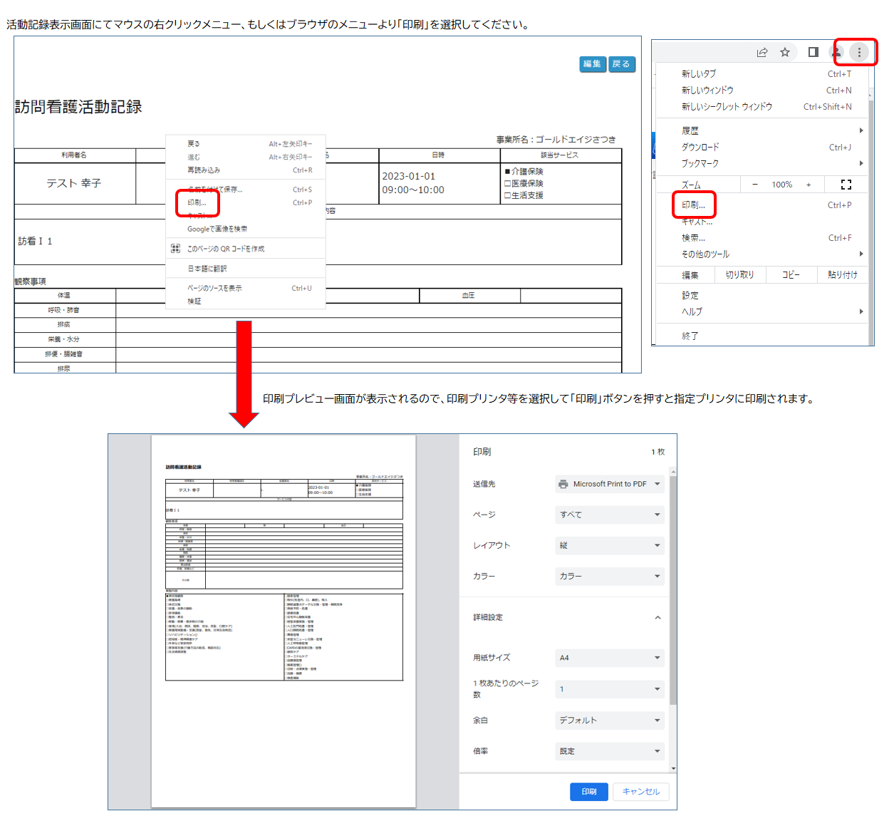
Task: Check the 医療保険 checkbox
Action: click(508, 184)
